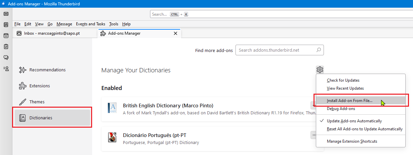The image size is (413, 155).
Task: Click the Portuguese, Portugal (pt-PT) Dictionary description
Action: coord(161,143)
